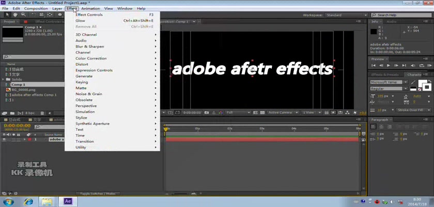Select the Hand tool
Screen dimensions: 434x207
coord(15,15)
